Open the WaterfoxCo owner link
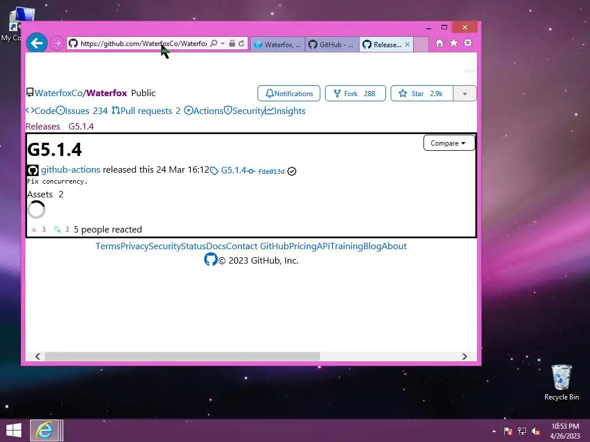The width and height of the screenshot is (590, 442). click(x=58, y=93)
